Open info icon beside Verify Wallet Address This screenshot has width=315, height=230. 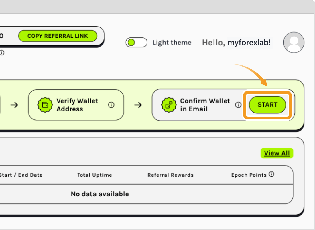point(111,105)
